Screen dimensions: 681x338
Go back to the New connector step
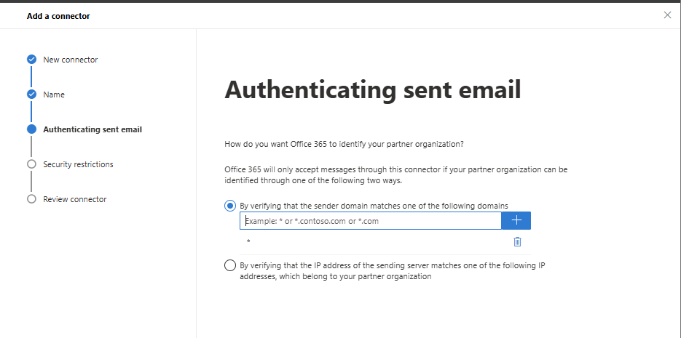click(71, 60)
